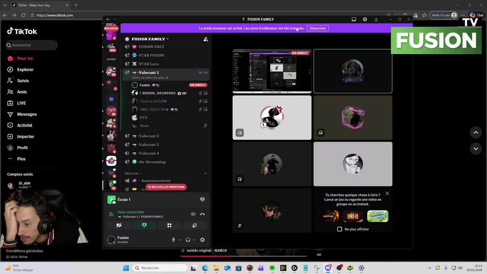487x274 pixels.
Task: Join Valorant 3 voice channel
Action: tap(166, 145)
